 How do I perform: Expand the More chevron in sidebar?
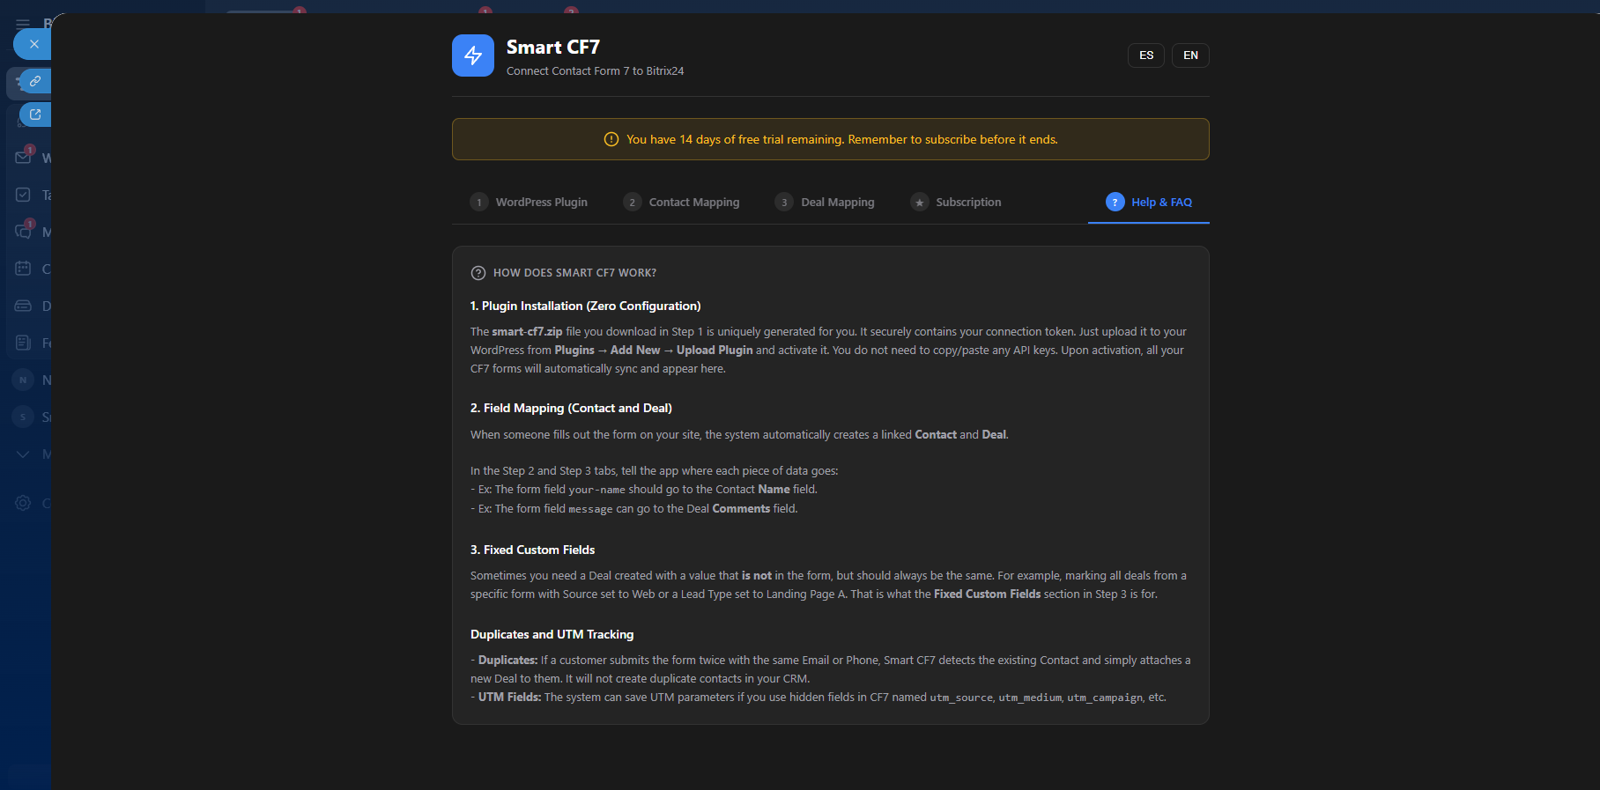(x=24, y=454)
